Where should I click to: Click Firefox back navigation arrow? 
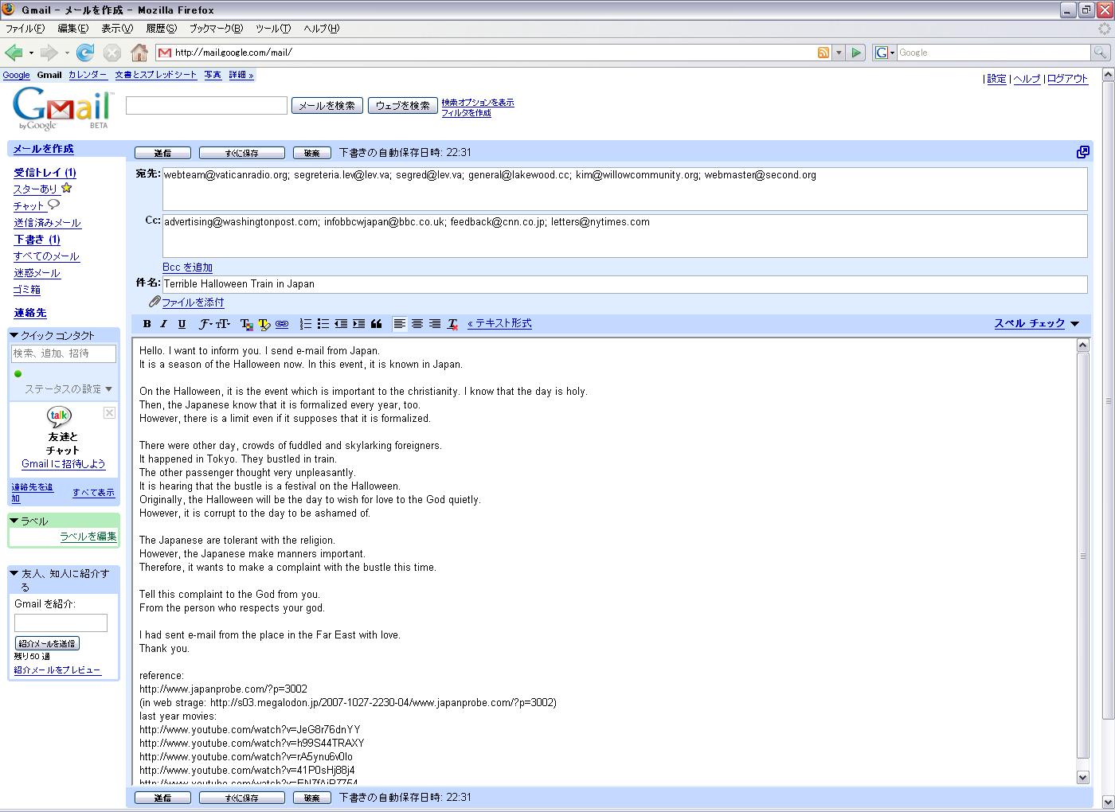click(14, 53)
